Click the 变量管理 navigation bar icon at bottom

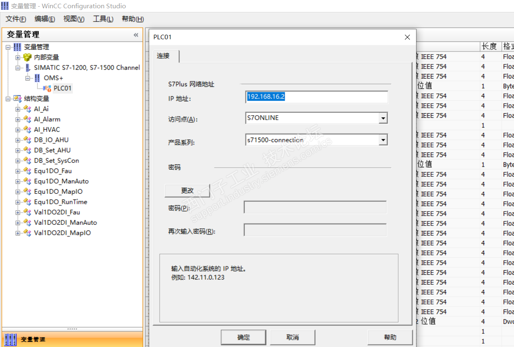(x=10, y=339)
